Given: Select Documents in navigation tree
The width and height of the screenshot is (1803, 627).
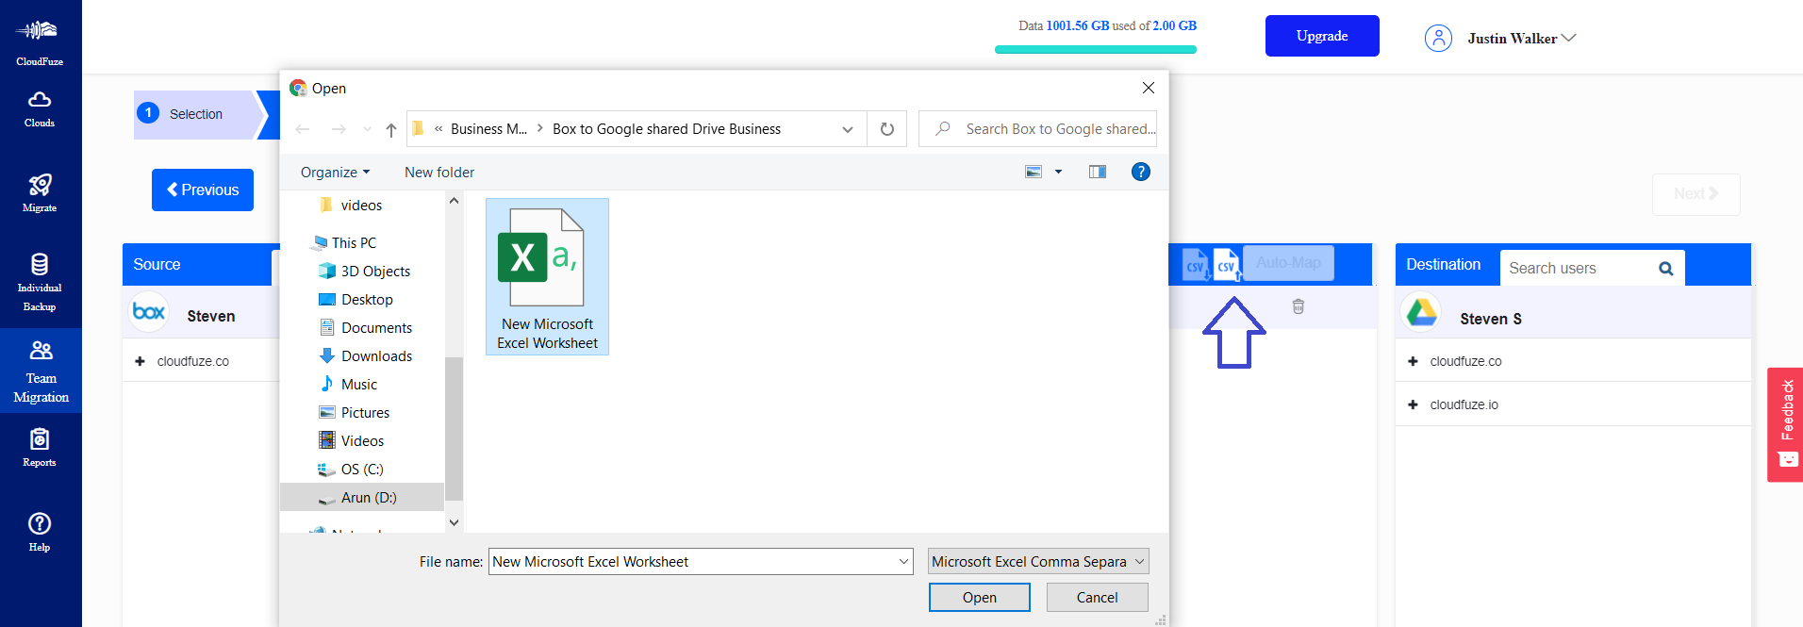Looking at the screenshot, I should pyautogui.click(x=376, y=328).
